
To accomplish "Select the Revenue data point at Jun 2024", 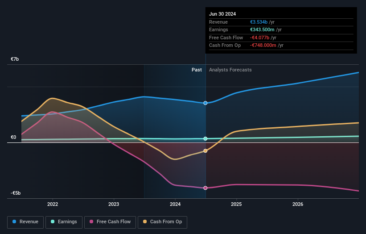I will coord(206,103).
